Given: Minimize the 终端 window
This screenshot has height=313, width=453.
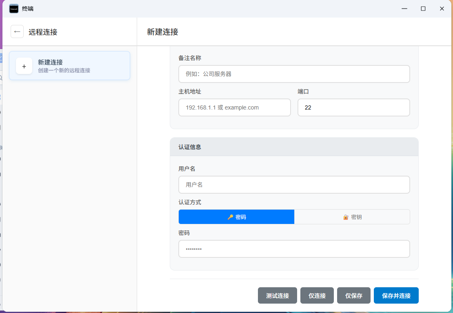Looking at the screenshot, I should (404, 9).
